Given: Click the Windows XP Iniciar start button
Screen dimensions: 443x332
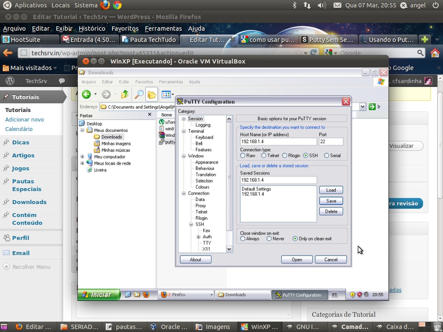Looking at the screenshot, I should pos(99,295).
